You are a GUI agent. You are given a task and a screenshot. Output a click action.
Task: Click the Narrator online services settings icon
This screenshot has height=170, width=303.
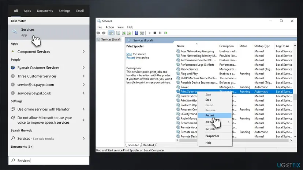point(13,109)
